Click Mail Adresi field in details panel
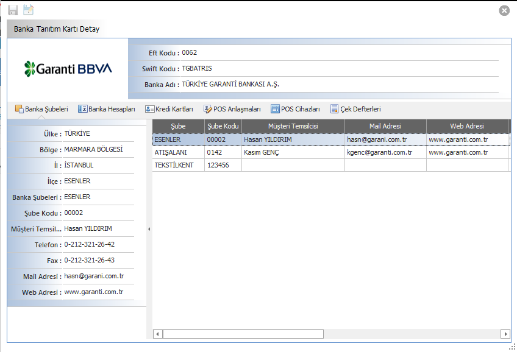The height and width of the screenshot is (352, 517). [x=98, y=276]
